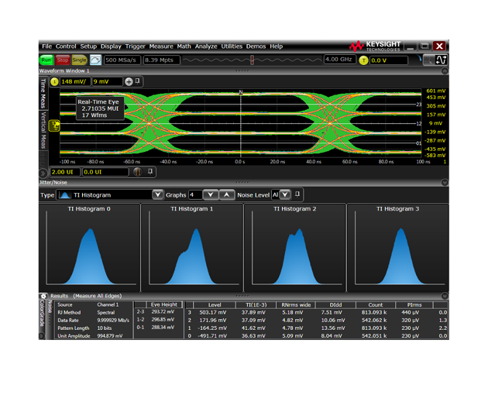Viewport: 495px width, 395px height.
Task: Switch to the Vertical Meas side tab
Action: pyautogui.click(x=43, y=130)
